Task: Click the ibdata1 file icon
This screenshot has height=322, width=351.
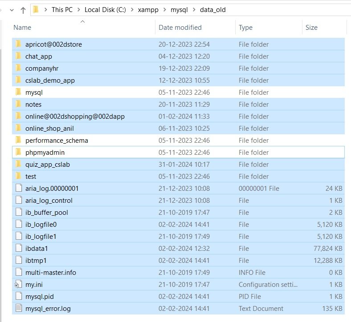Action: (x=19, y=248)
